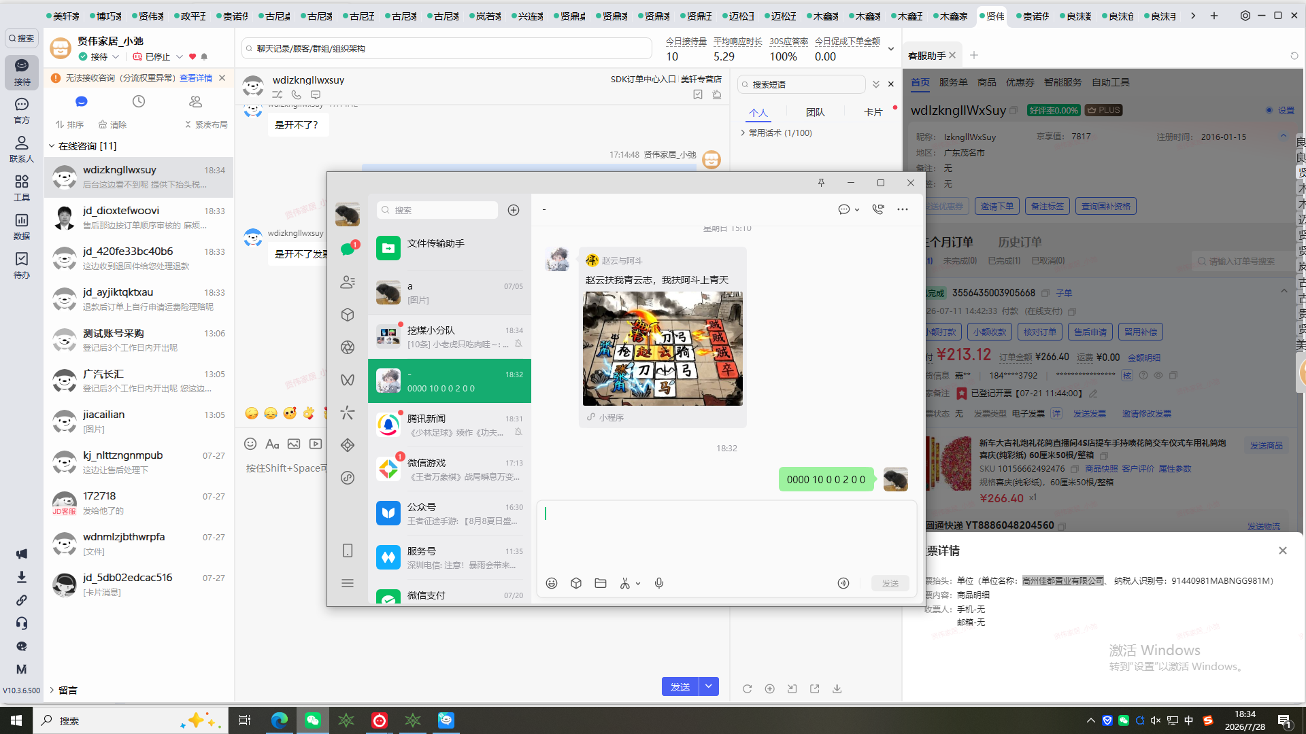Open WeChat Mini Programs sidebar icon
This screenshot has width=1306, height=734.
click(348, 478)
